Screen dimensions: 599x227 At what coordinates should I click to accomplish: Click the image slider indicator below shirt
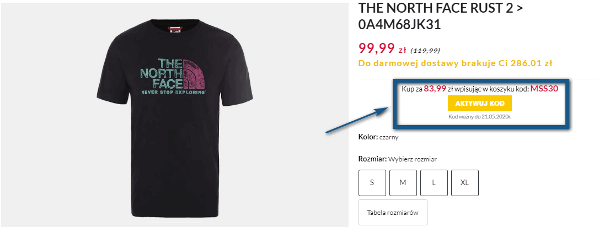pyautogui.click(x=175, y=223)
